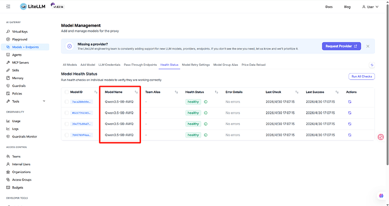Check the box for the second model row
The width and height of the screenshot is (389, 206).
point(67,113)
